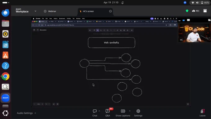Click the green security shield icon

tap(187, 11)
